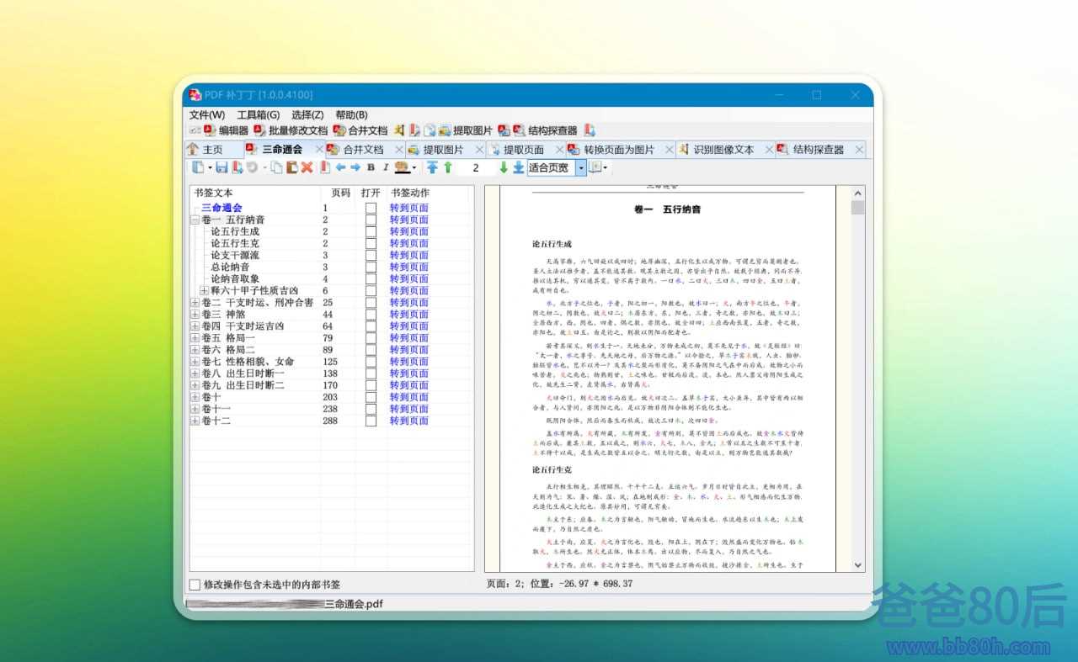Enable 修改操作包含未选中的内部书签 checkbox
This screenshot has height=662, width=1078.
click(195, 584)
